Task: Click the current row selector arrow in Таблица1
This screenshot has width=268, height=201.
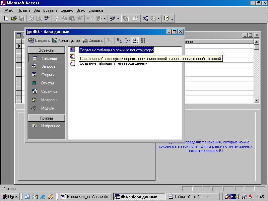Action: click(x=19, y=46)
